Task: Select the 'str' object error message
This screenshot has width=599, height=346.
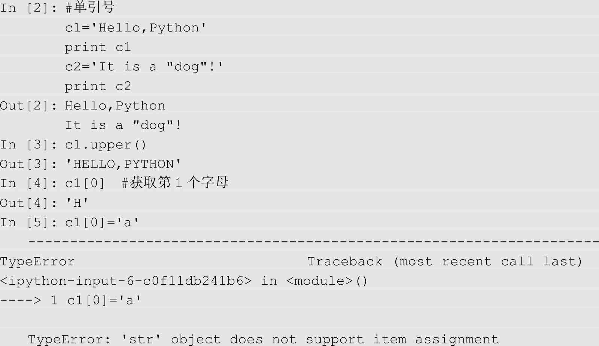Action: pos(263,339)
